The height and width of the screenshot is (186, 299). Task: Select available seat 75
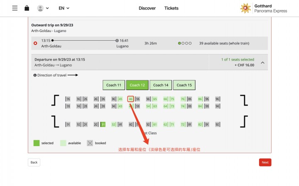click(x=172, y=99)
